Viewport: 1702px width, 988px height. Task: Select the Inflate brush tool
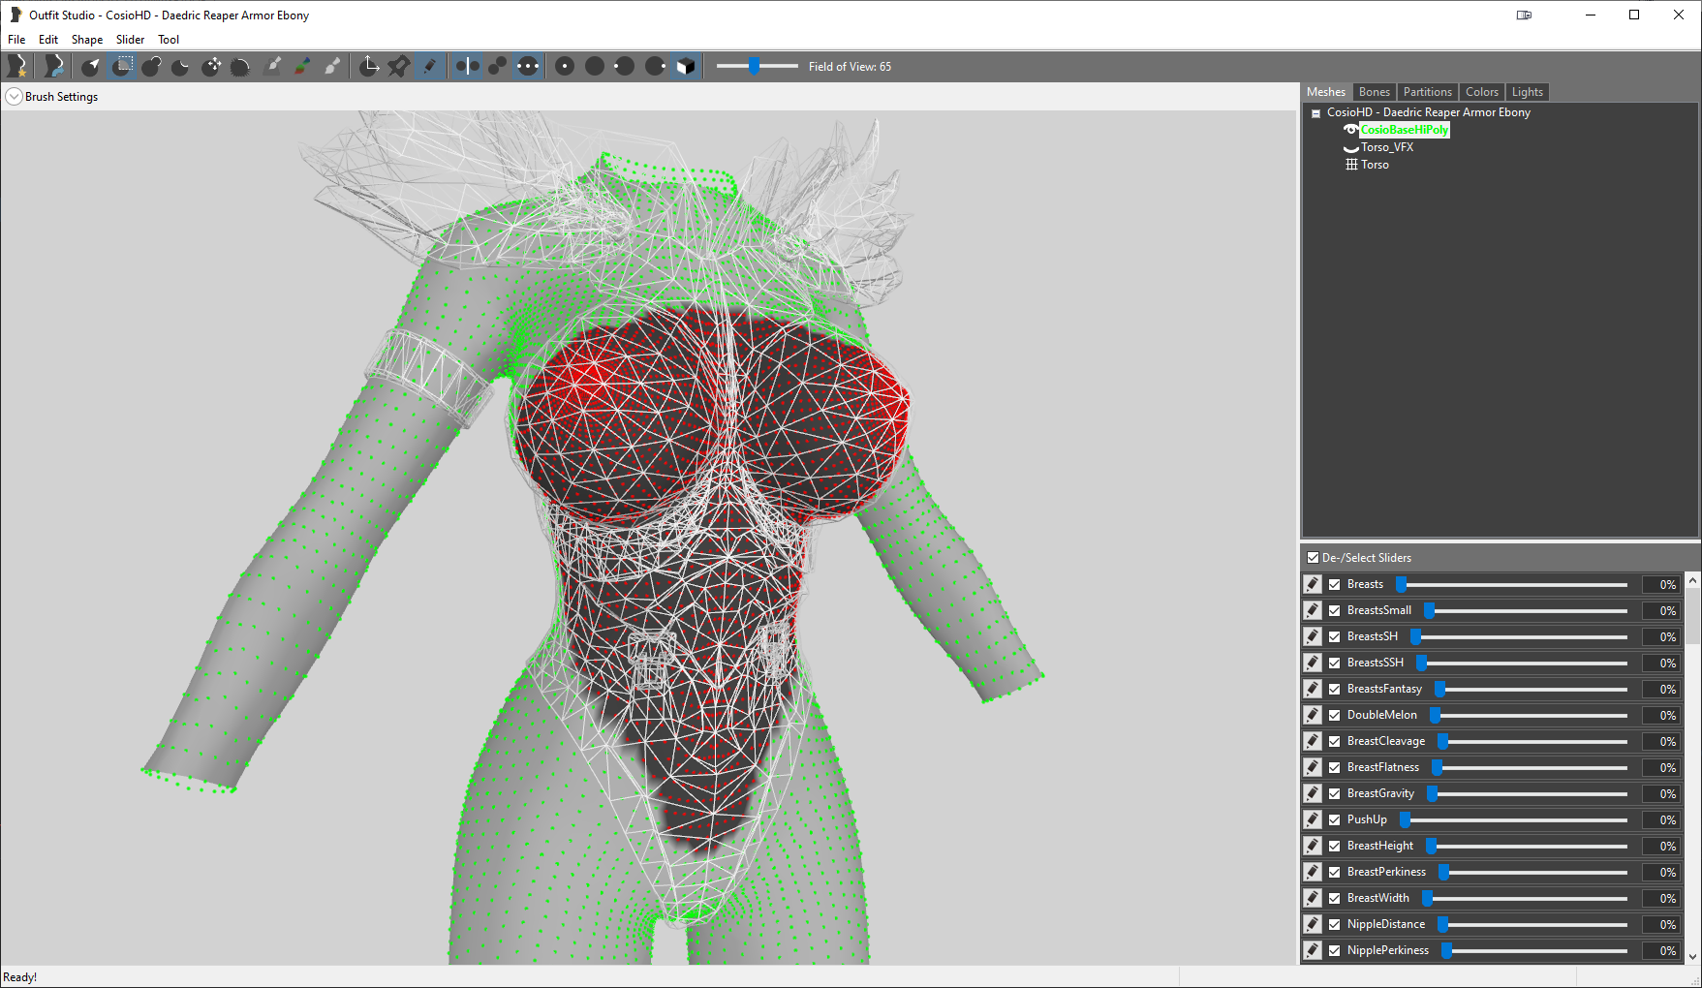tap(151, 66)
